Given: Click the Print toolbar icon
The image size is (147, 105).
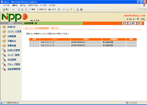Looking at the screenshot, I should pyautogui.click(x=67, y=9).
